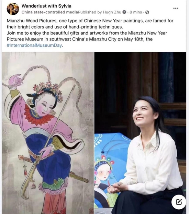Open the Wanderlust with Sylvia profile avatar
189x214 pixels.
13,9
